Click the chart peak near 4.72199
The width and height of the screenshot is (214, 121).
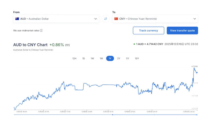(x=194, y=68)
